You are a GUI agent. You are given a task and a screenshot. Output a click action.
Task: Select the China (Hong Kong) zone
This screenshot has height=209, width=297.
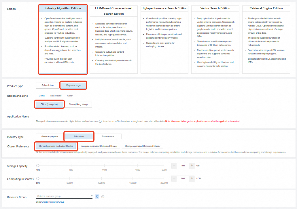tap(78, 104)
